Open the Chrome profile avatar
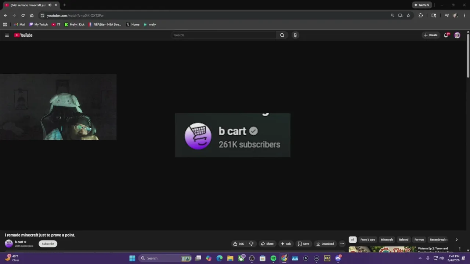Viewport: 470px width, 264px height. coord(456,15)
